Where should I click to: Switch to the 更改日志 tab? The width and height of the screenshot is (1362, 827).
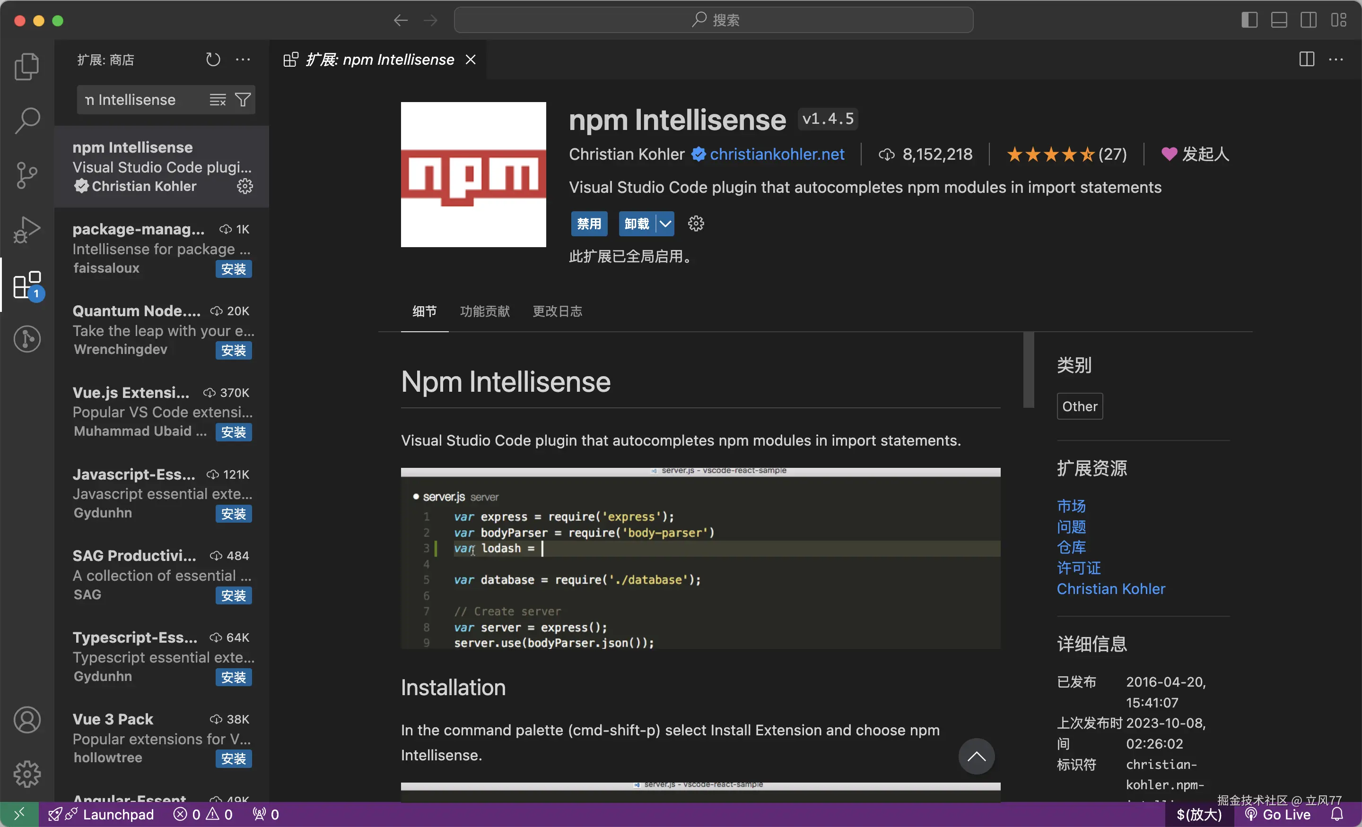tap(557, 311)
